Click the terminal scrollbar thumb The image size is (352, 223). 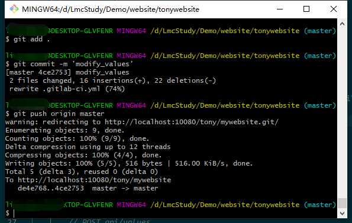pos(342,203)
